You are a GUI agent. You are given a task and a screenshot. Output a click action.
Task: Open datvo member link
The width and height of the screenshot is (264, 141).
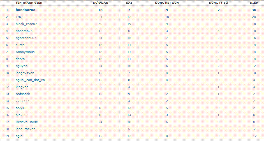[x=20, y=59]
